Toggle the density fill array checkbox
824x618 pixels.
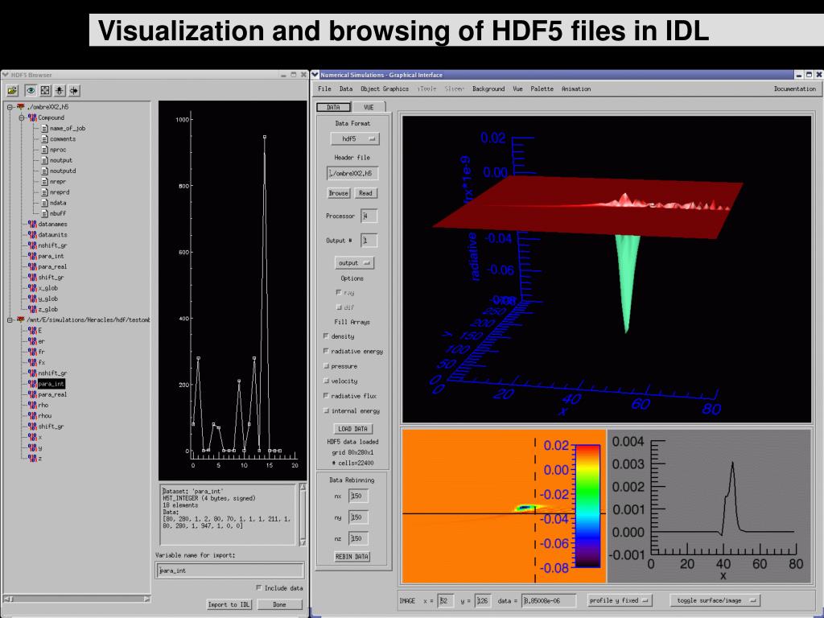(326, 336)
